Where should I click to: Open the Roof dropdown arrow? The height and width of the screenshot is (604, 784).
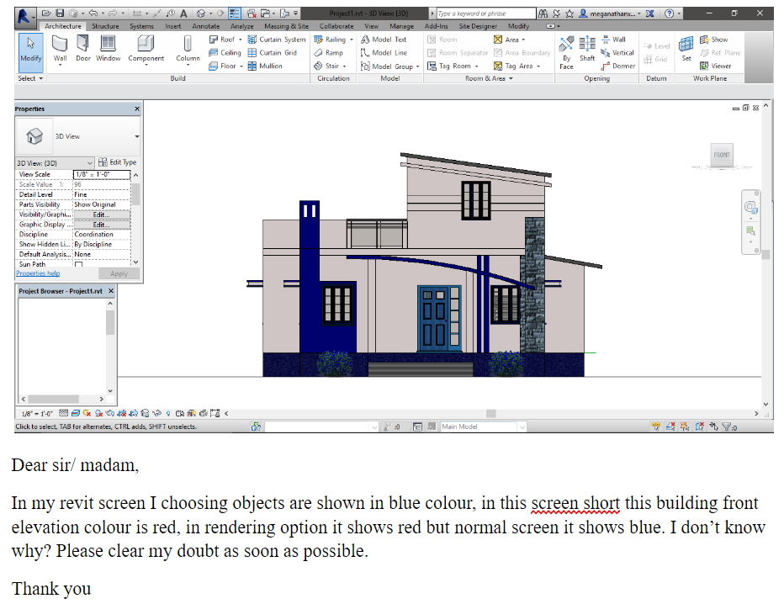click(x=240, y=40)
